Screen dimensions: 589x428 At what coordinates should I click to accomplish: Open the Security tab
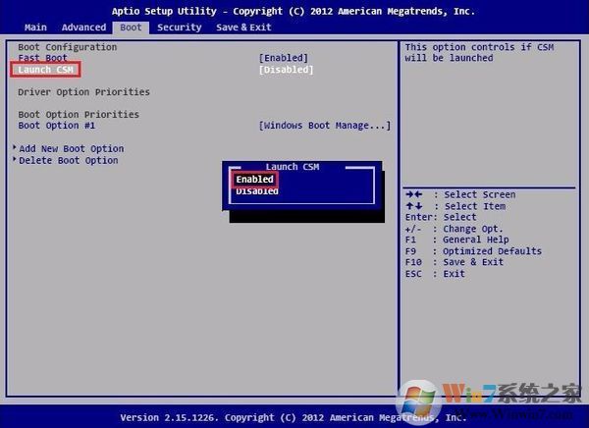[x=180, y=27]
